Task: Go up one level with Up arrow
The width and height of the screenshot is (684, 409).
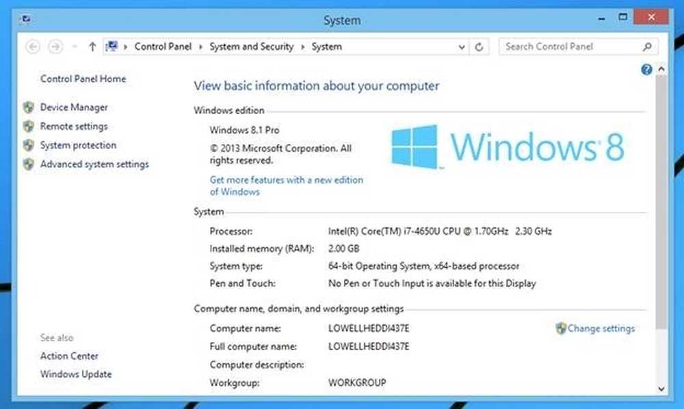Action: pyautogui.click(x=92, y=46)
